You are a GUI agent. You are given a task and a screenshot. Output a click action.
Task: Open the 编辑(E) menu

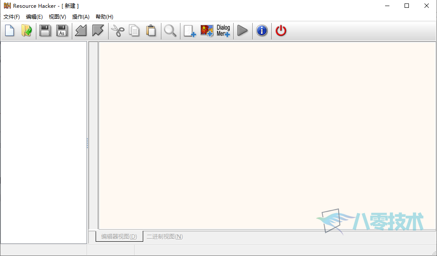click(x=34, y=17)
